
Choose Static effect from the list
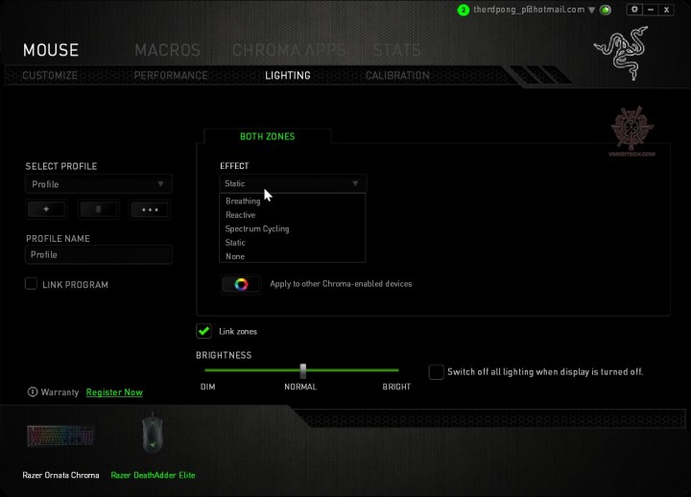[x=292, y=243]
